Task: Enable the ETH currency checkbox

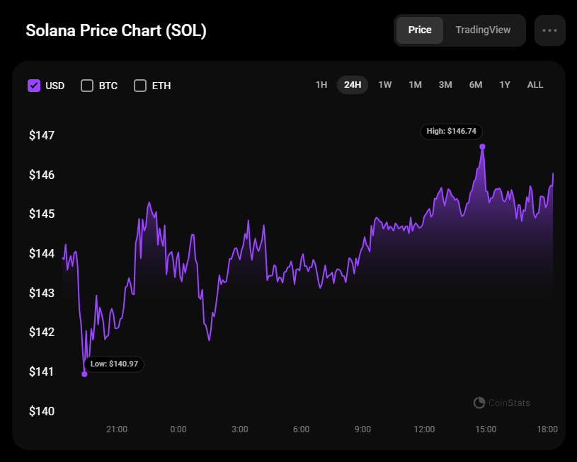Action: (x=140, y=86)
